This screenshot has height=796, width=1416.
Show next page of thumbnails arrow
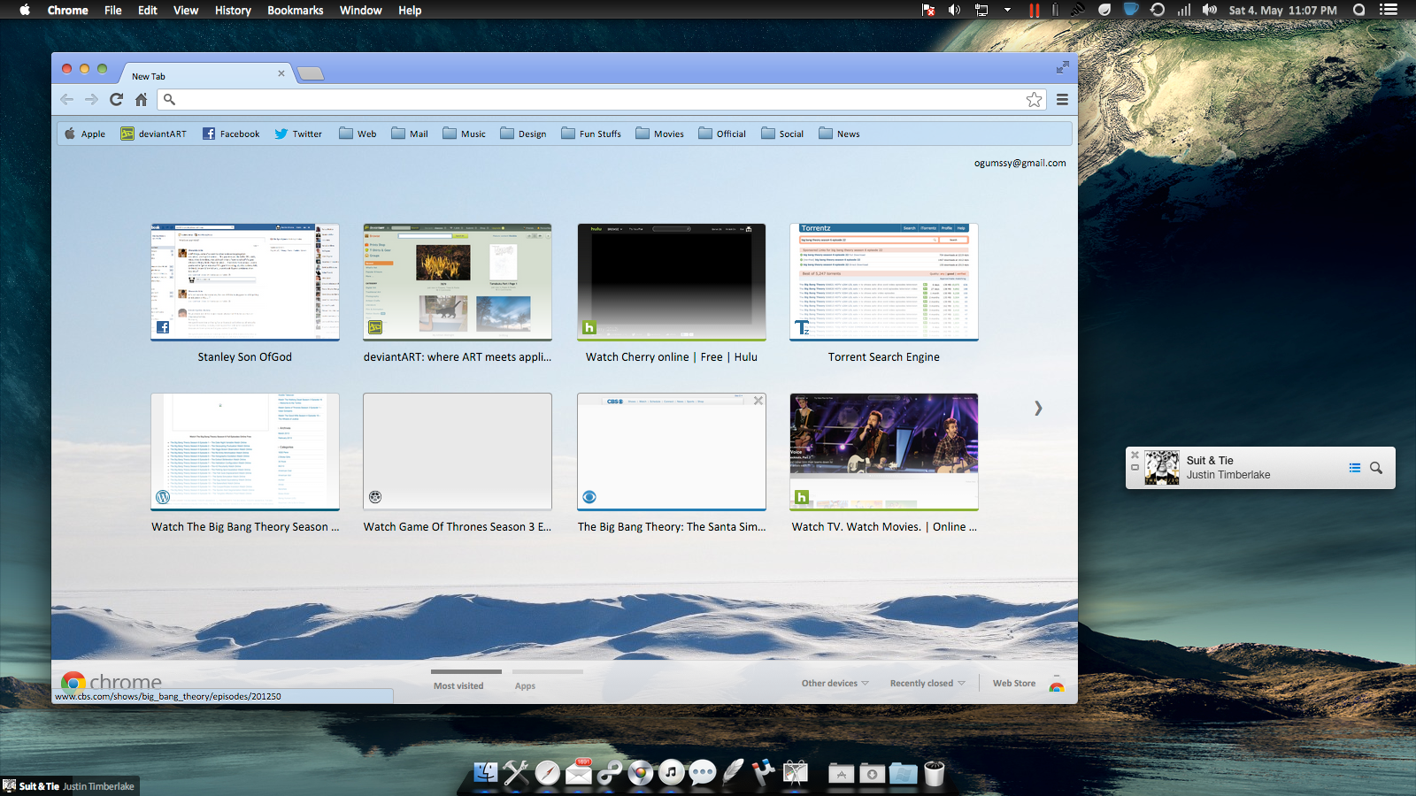[x=1038, y=408]
